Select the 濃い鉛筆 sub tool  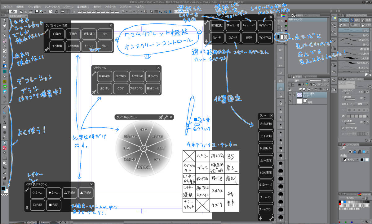pyautogui.click(x=354, y=50)
